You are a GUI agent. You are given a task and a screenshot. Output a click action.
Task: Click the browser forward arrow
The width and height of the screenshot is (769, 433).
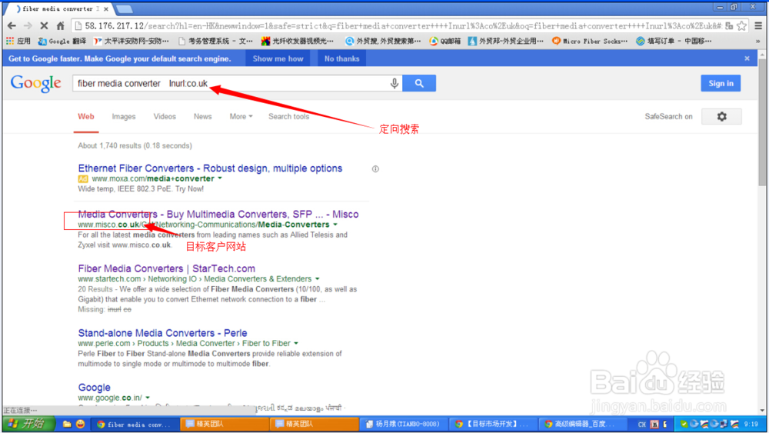[28, 26]
